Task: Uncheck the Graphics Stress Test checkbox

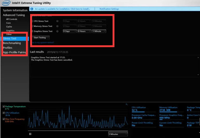Action: pos(32,31)
